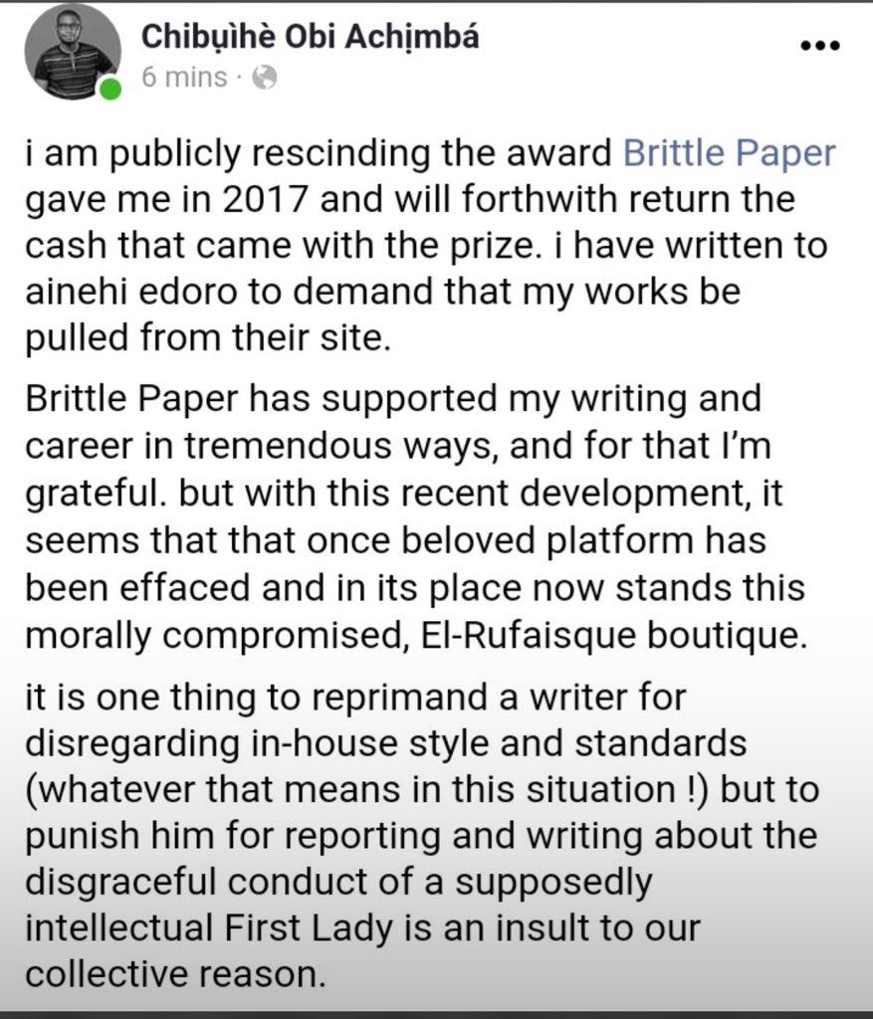Follow the blue Brittle Paper tagged link
The width and height of the screenshot is (873, 1019).
[730, 153]
